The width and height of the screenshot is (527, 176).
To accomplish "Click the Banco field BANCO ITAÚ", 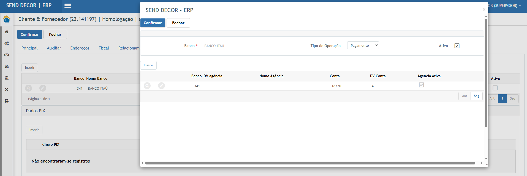I will click(214, 46).
